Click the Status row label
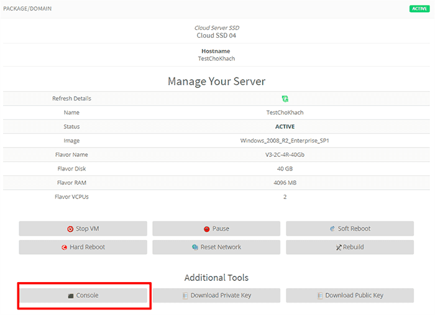The image size is (435, 315). coord(71,126)
